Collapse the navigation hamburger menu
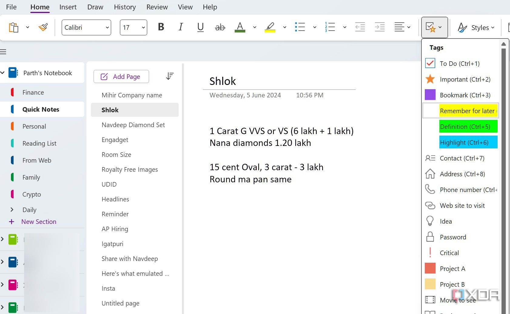Screen dimensions: 510x314 pos(3,52)
